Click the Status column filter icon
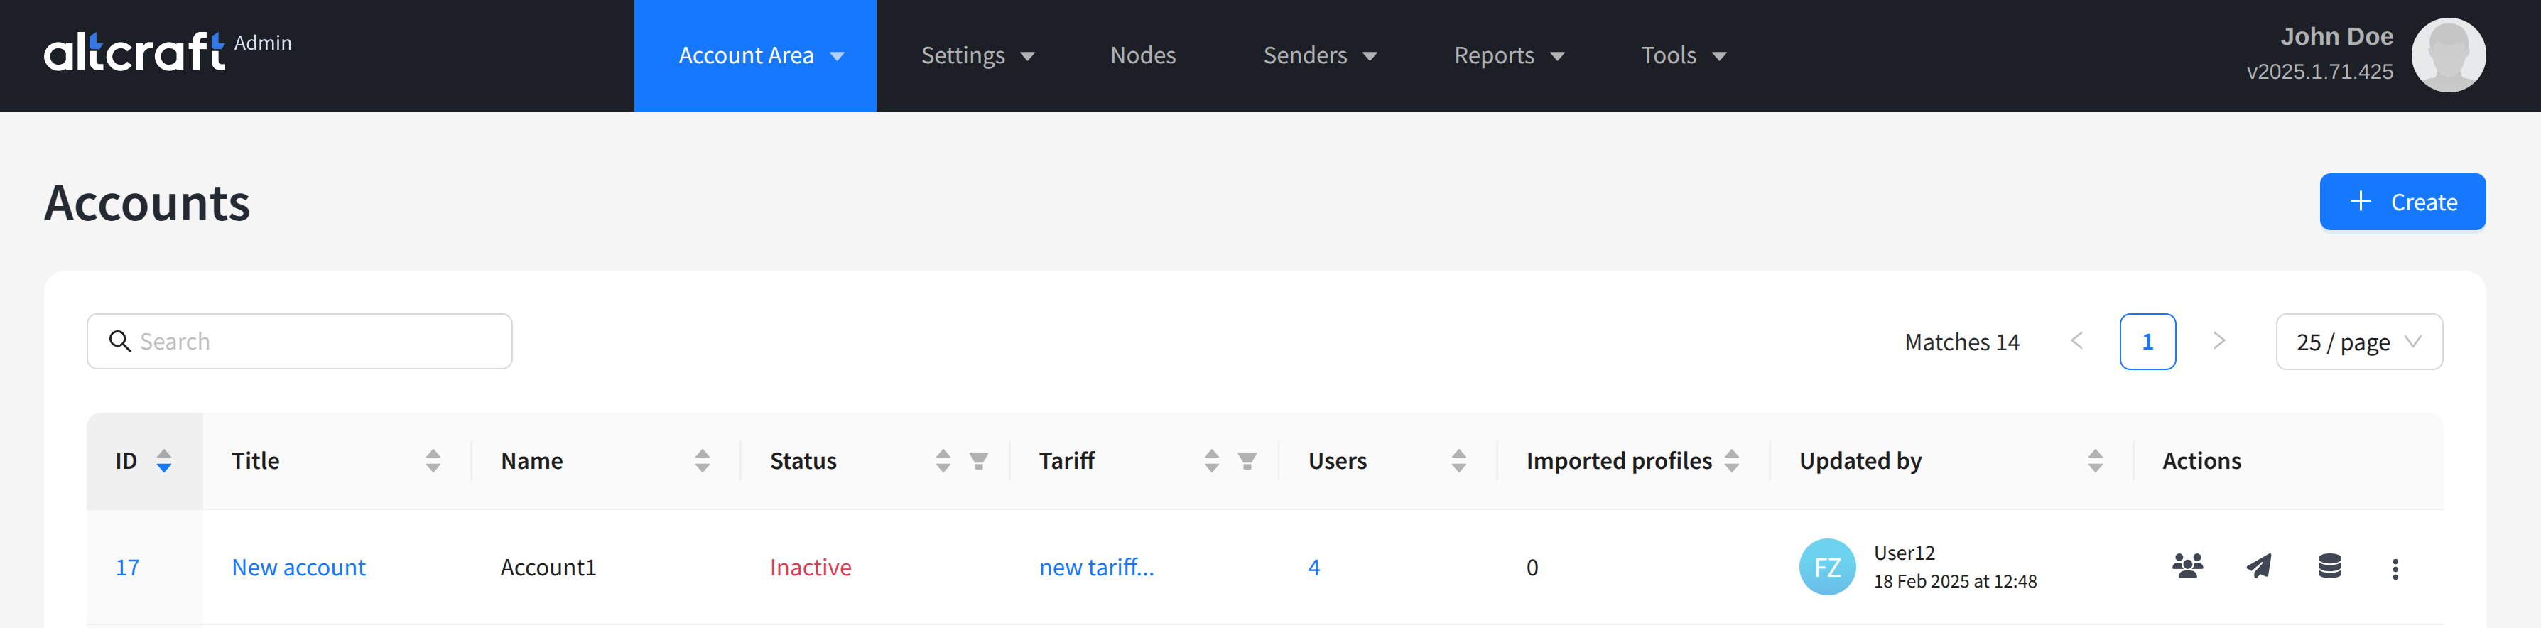2541x628 pixels. 978,460
